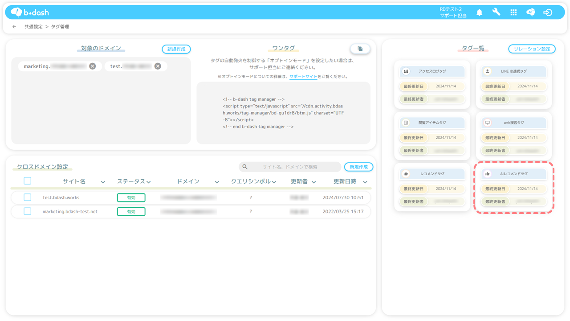The image size is (570, 321).
Task: Open the LINE ID連携タグ card title
Action: tap(514, 71)
